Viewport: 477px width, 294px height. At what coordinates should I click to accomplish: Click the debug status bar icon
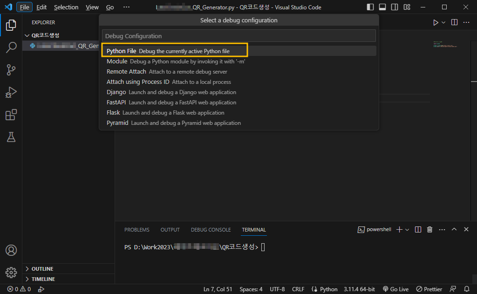point(41,289)
